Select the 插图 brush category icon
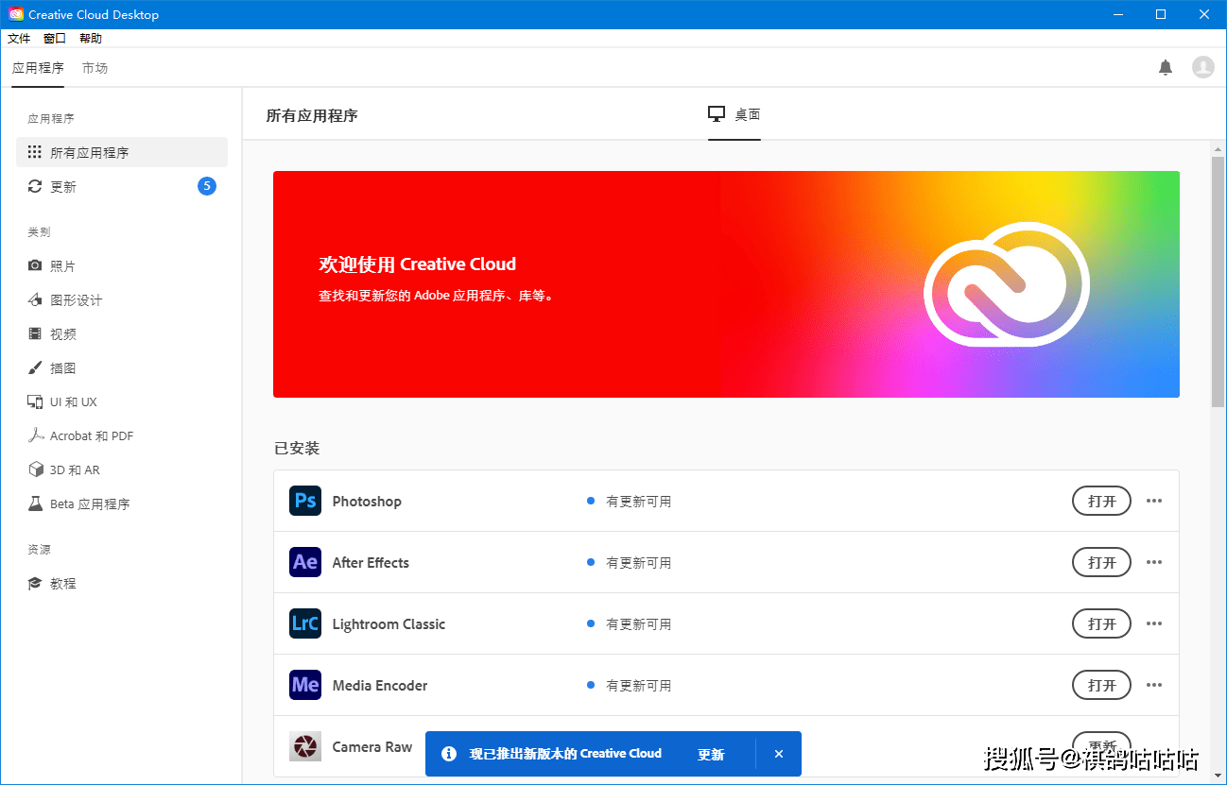The height and width of the screenshot is (785, 1227). click(35, 367)
